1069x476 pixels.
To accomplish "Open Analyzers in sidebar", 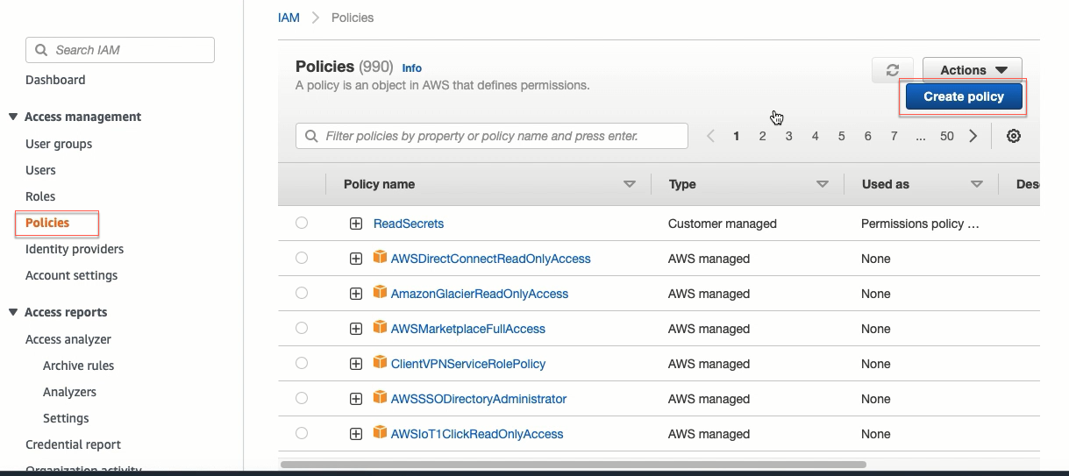I will click(69, 392).
